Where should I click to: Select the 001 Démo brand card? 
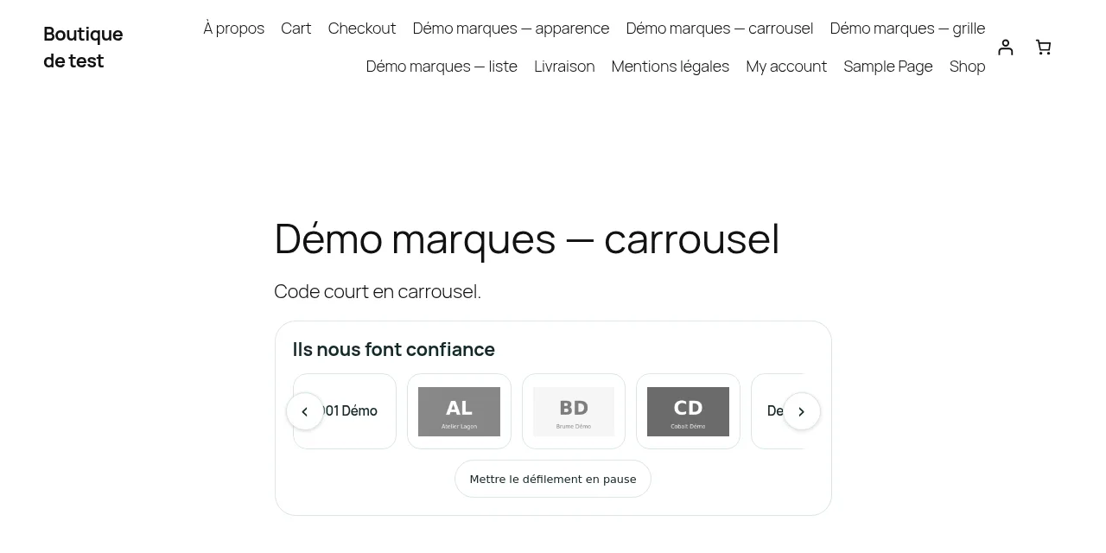[x=345, y=411]
